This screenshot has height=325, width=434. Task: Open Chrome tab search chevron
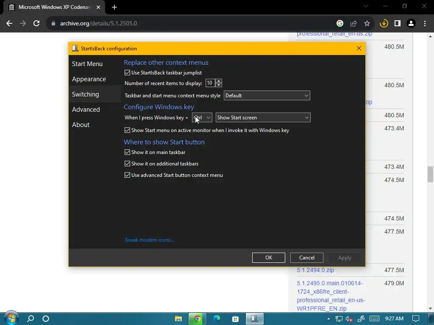(x=366, y=6)
